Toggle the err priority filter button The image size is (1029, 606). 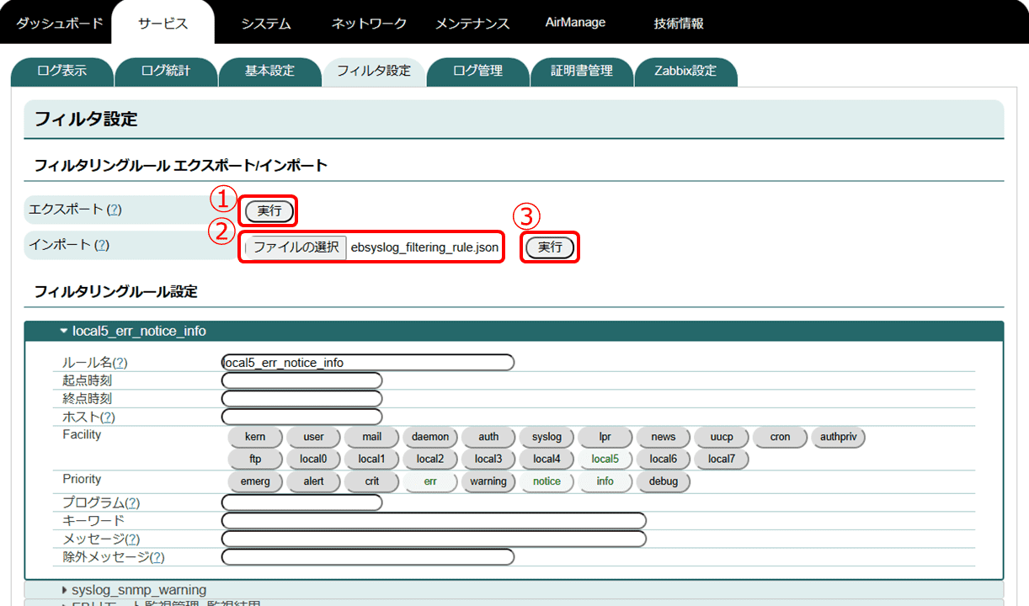point(430,481)
